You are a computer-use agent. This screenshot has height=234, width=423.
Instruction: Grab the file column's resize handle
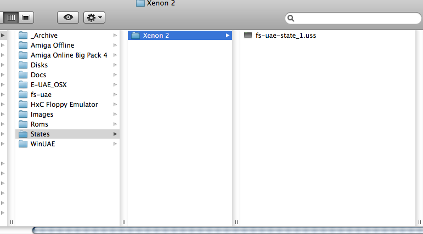pyautogui.click(x=420, y=222)
